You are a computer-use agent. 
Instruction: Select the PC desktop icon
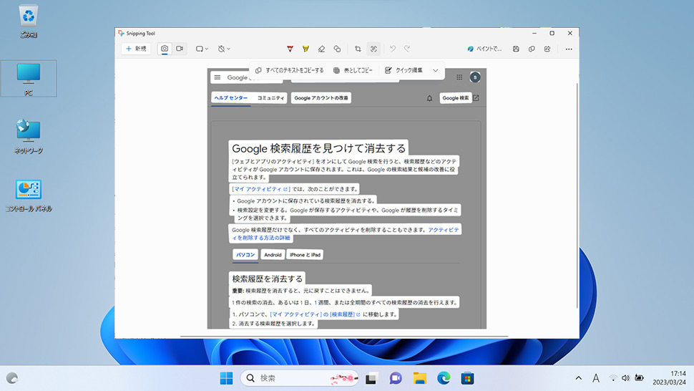point(29,79)
